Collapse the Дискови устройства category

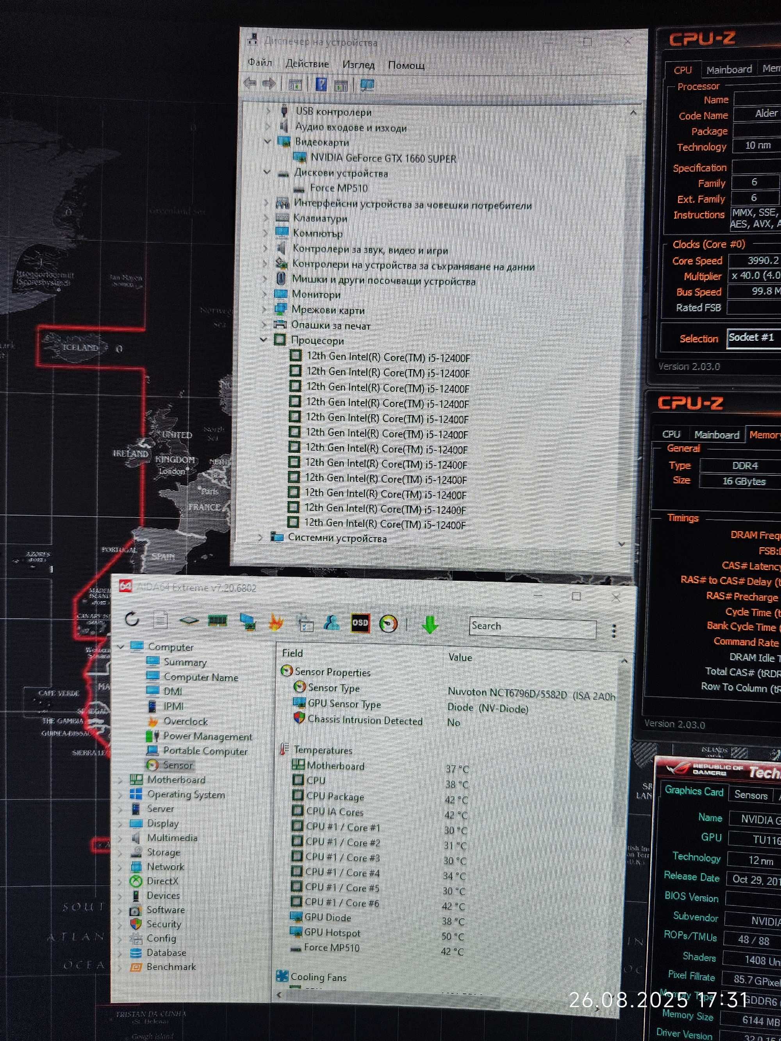pyautogui.click(x=267, y=172)
